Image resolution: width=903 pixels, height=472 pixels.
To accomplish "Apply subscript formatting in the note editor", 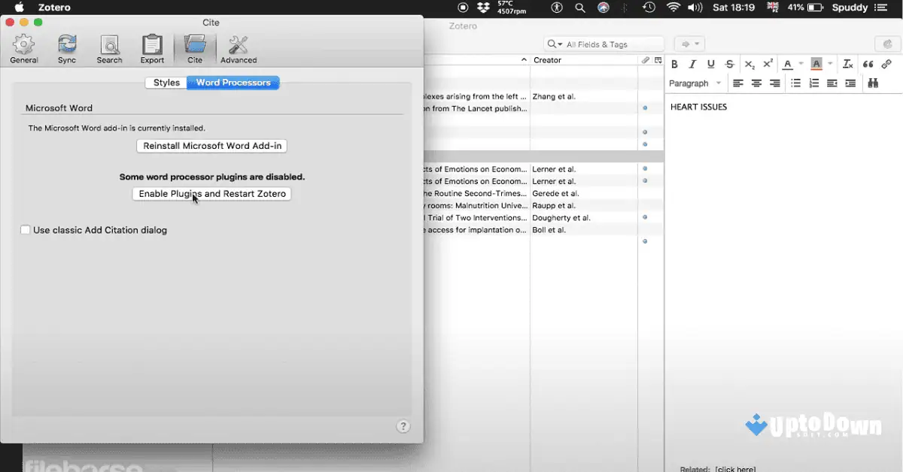I will click(747, 64).
